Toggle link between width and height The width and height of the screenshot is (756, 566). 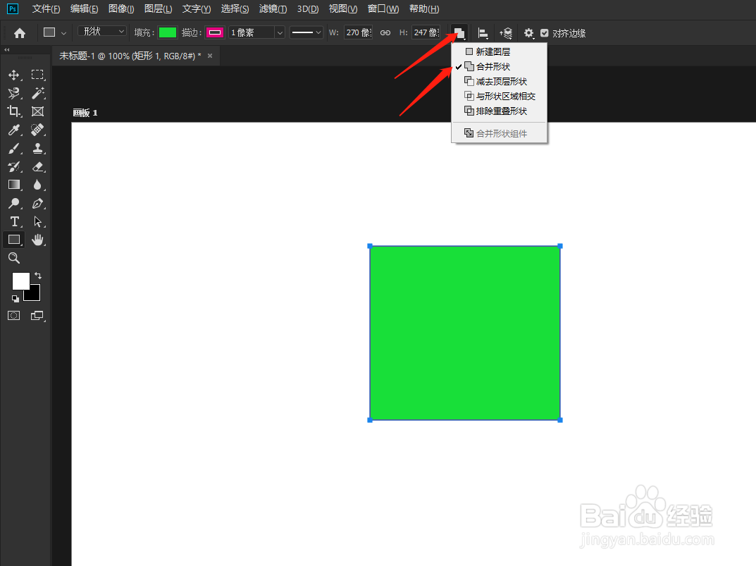pyautogui.click(x=385, y=33)
